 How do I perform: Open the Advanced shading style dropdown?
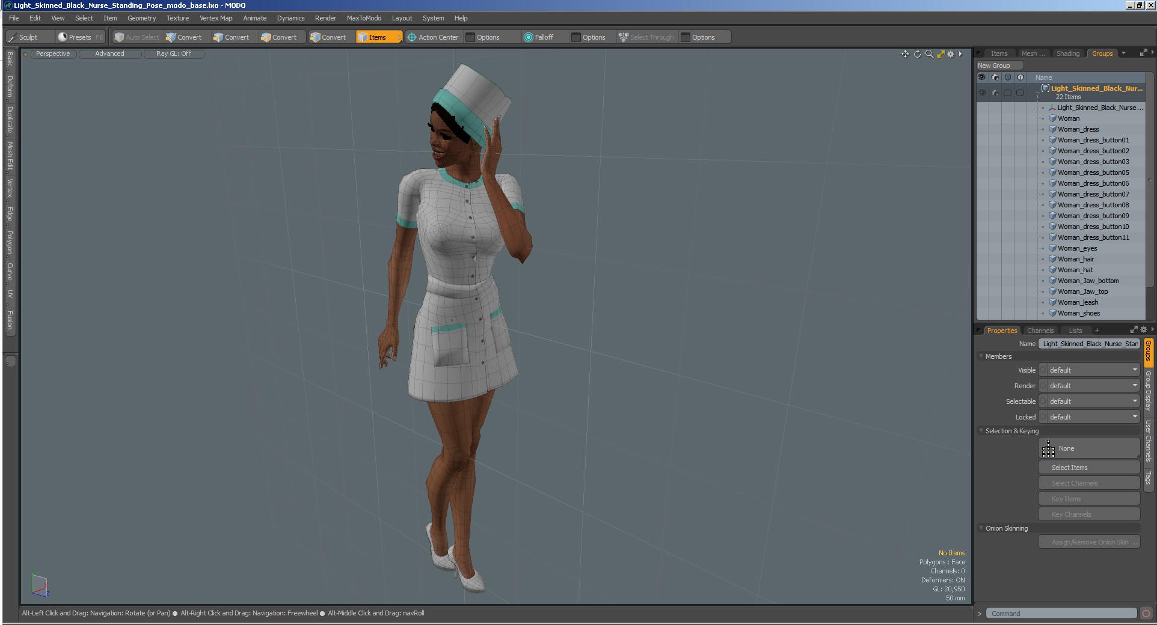(109, 54)
